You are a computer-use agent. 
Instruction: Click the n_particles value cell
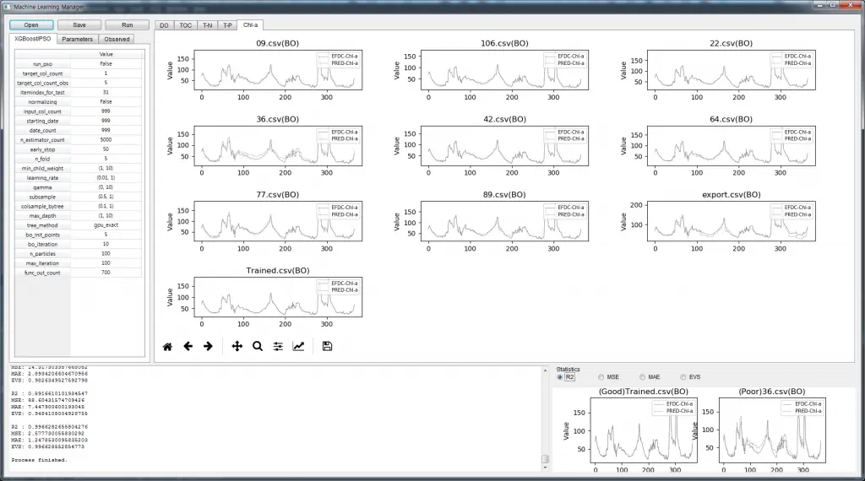tap(106, 253)
